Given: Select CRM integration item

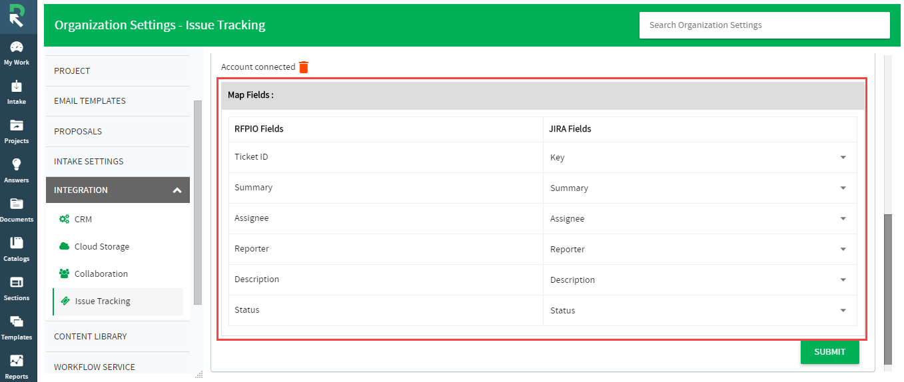Looking at the screenshot, I should (x=118, y=219).
